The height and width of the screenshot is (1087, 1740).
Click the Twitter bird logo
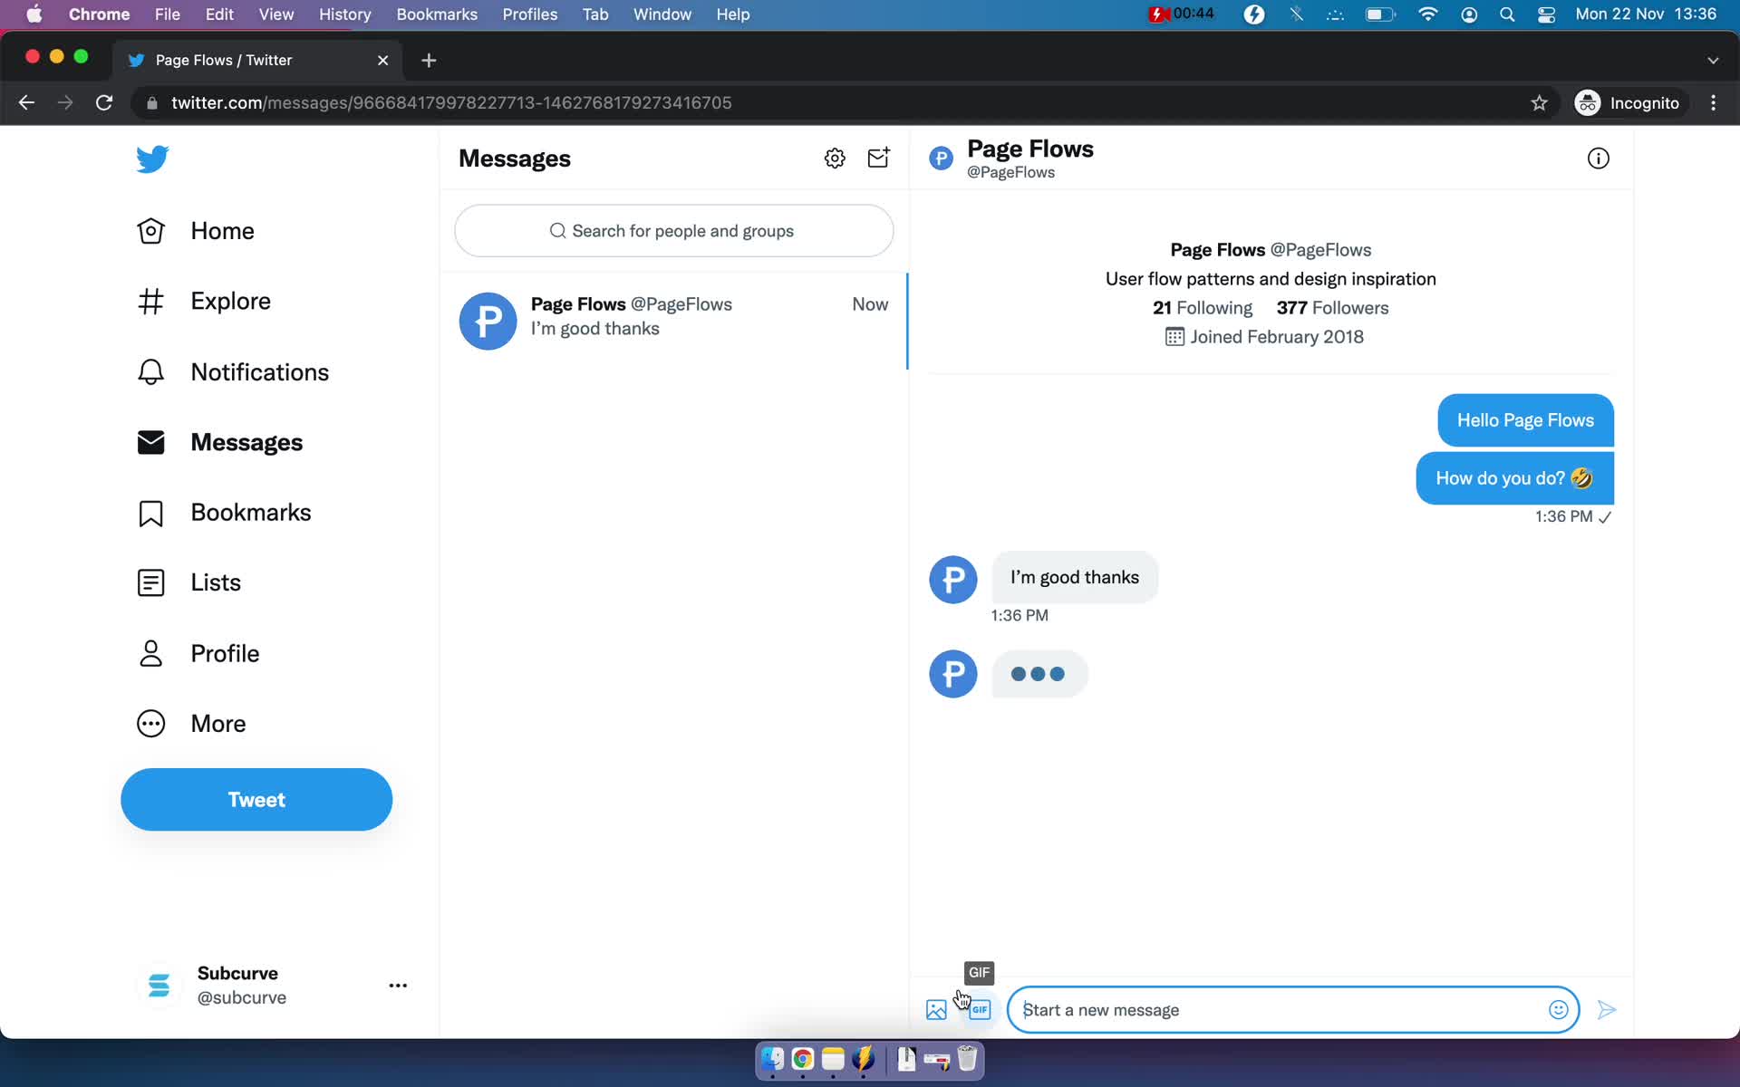(152, 159)
